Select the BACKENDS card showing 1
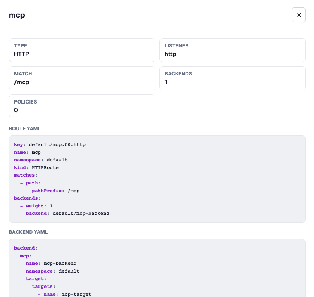Image resolution: width=314 pixels, height=297 pixels. [x=233, y=78]
